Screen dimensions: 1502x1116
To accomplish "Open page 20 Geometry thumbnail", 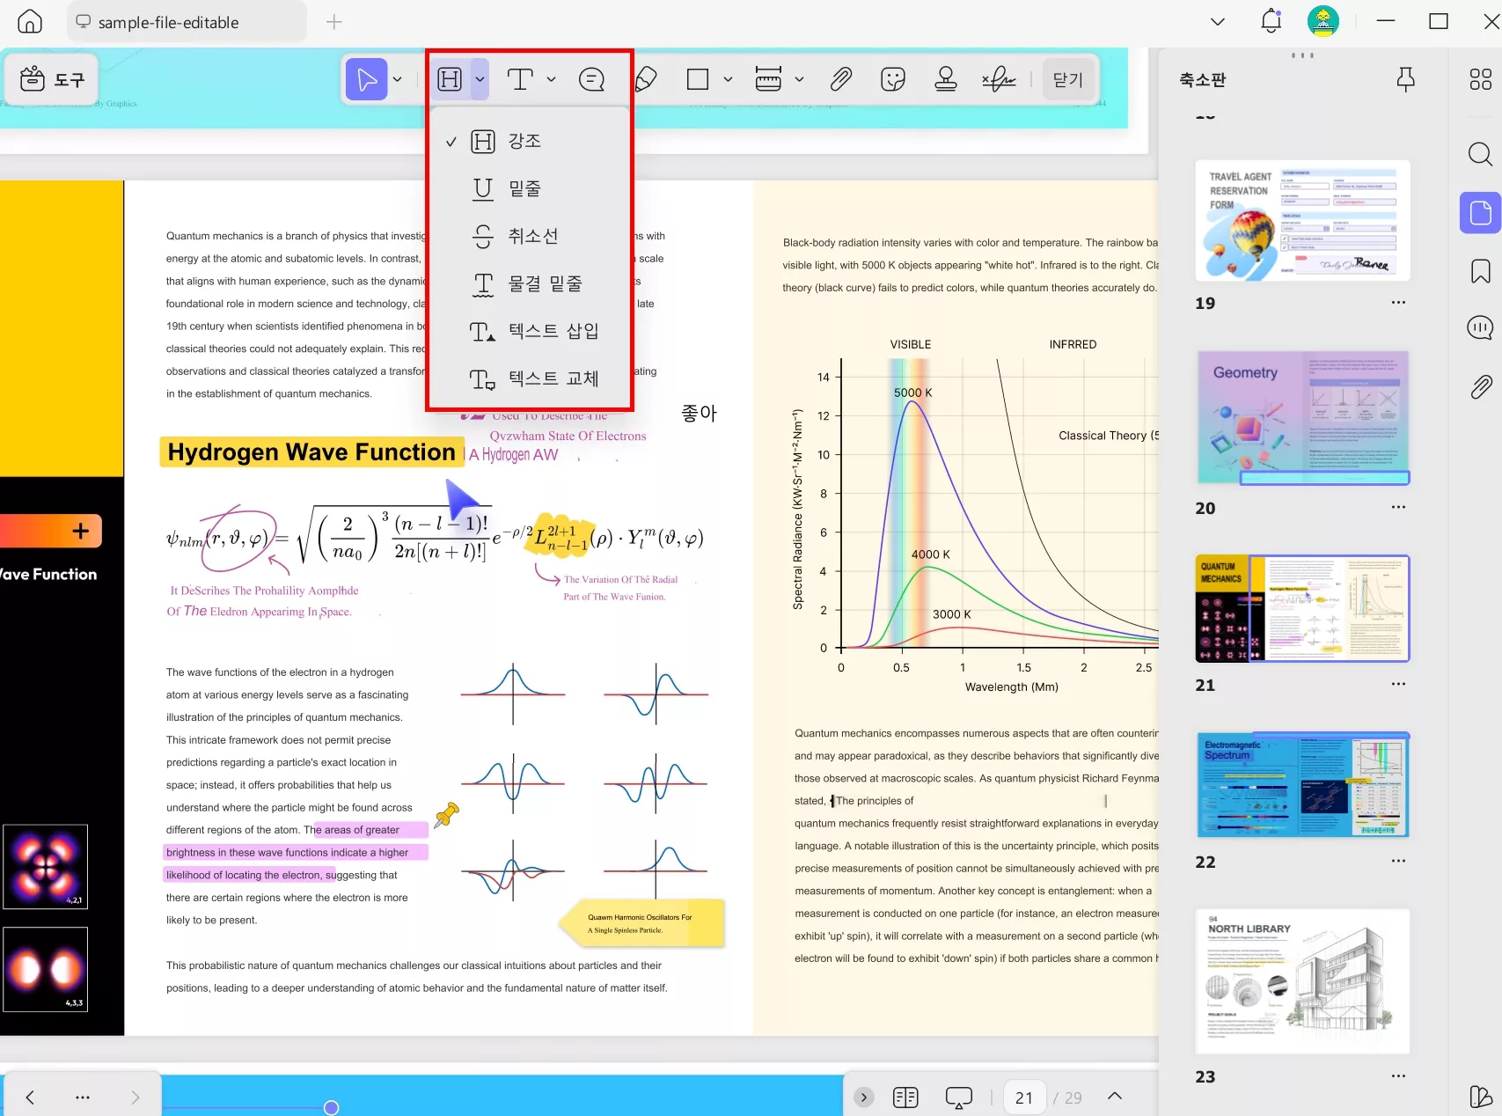I will 1302,418.
